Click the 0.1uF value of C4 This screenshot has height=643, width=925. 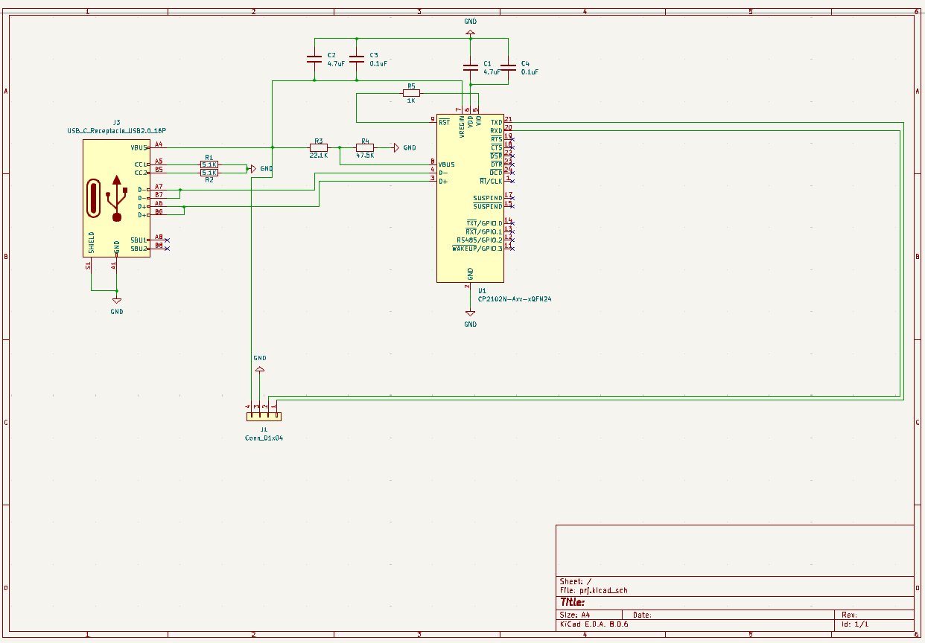tap(530, 72)
